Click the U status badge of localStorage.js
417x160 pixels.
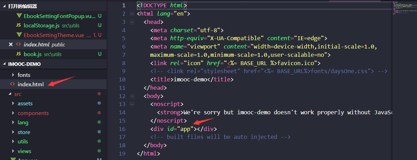point(100,25)
